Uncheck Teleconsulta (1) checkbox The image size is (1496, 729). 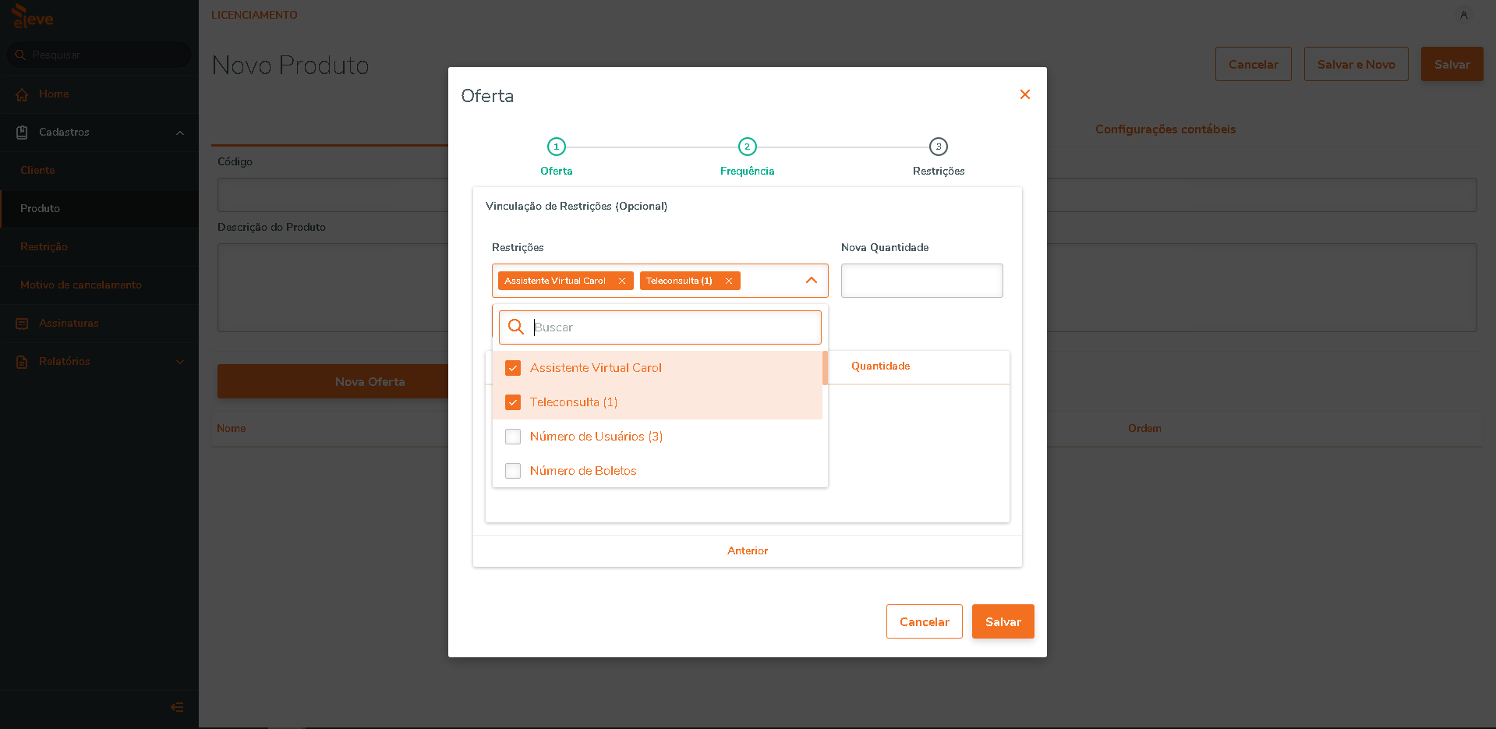(513, 402)
